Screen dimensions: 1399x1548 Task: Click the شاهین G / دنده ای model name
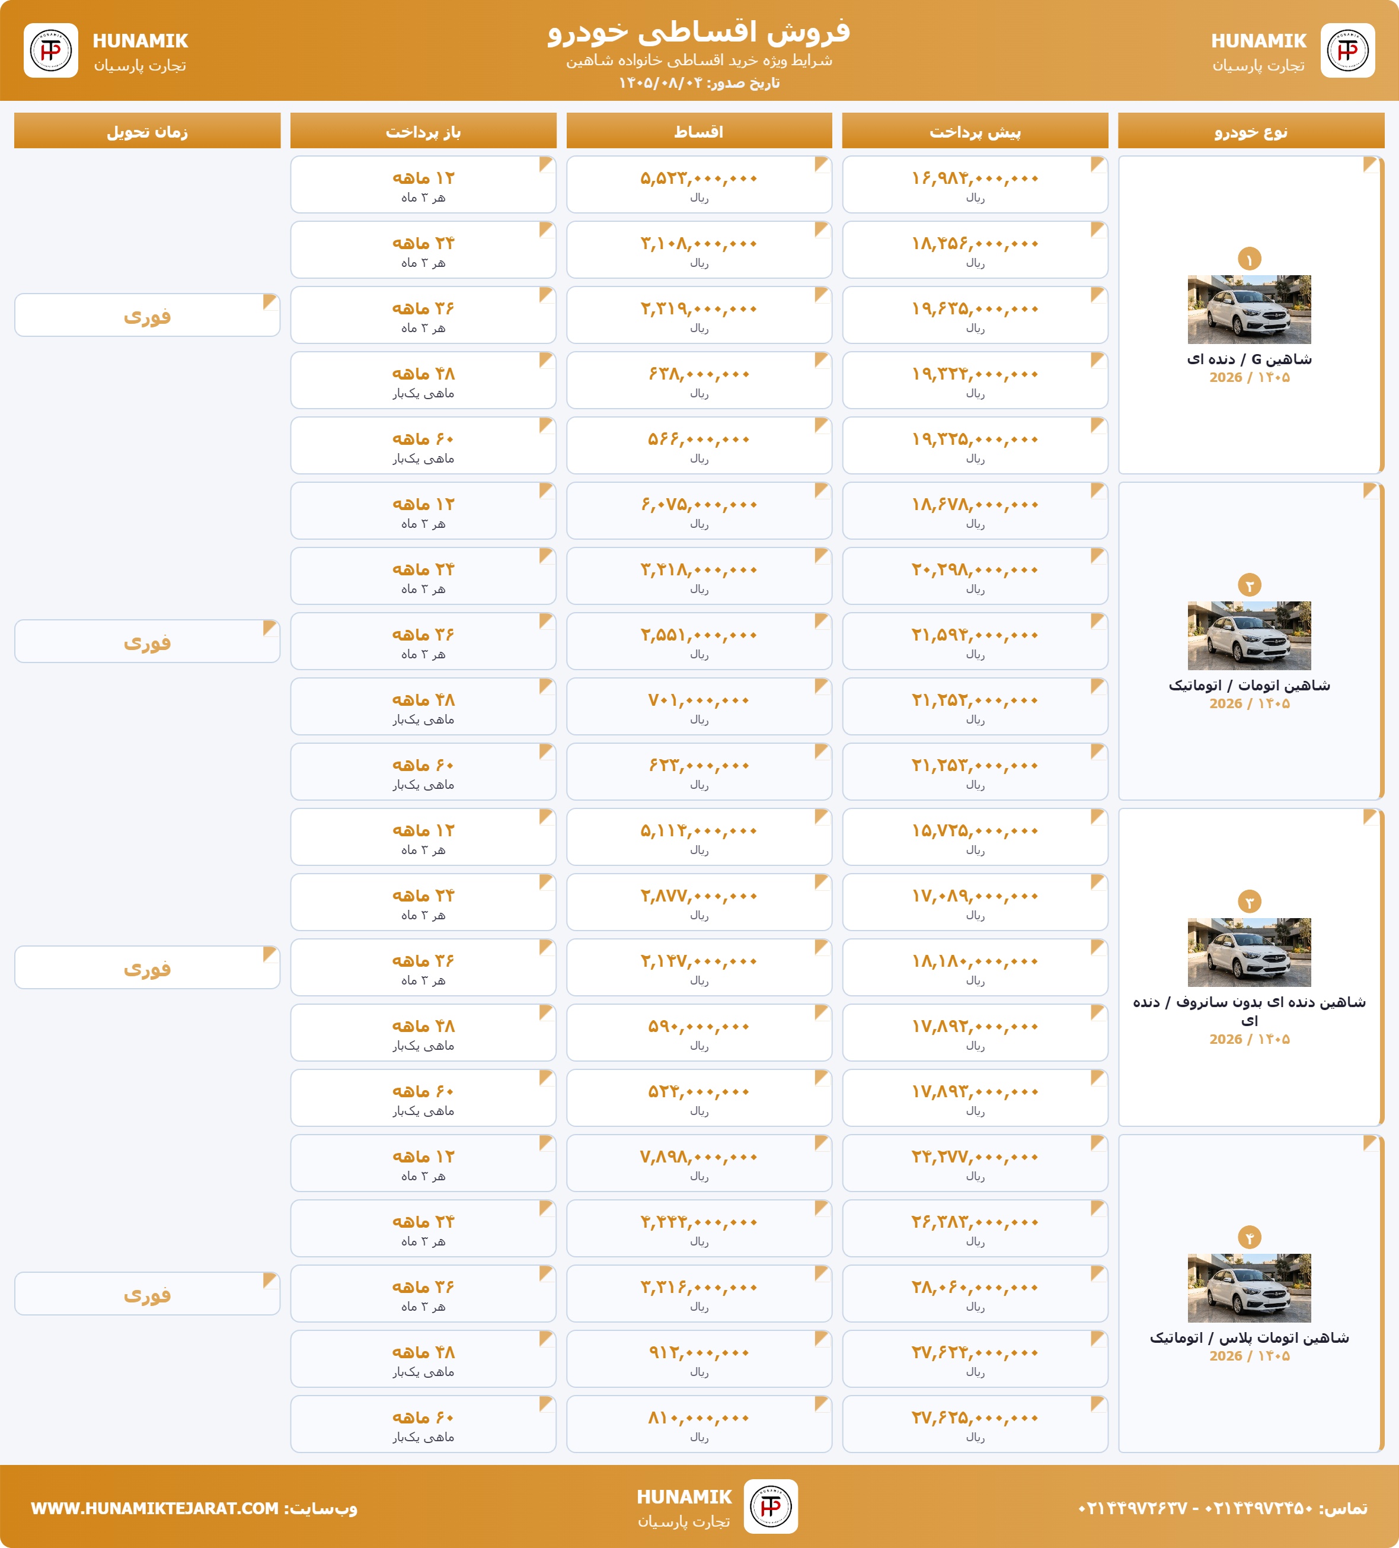click(1250, 359)
